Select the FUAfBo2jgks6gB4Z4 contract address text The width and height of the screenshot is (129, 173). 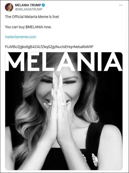49,47
